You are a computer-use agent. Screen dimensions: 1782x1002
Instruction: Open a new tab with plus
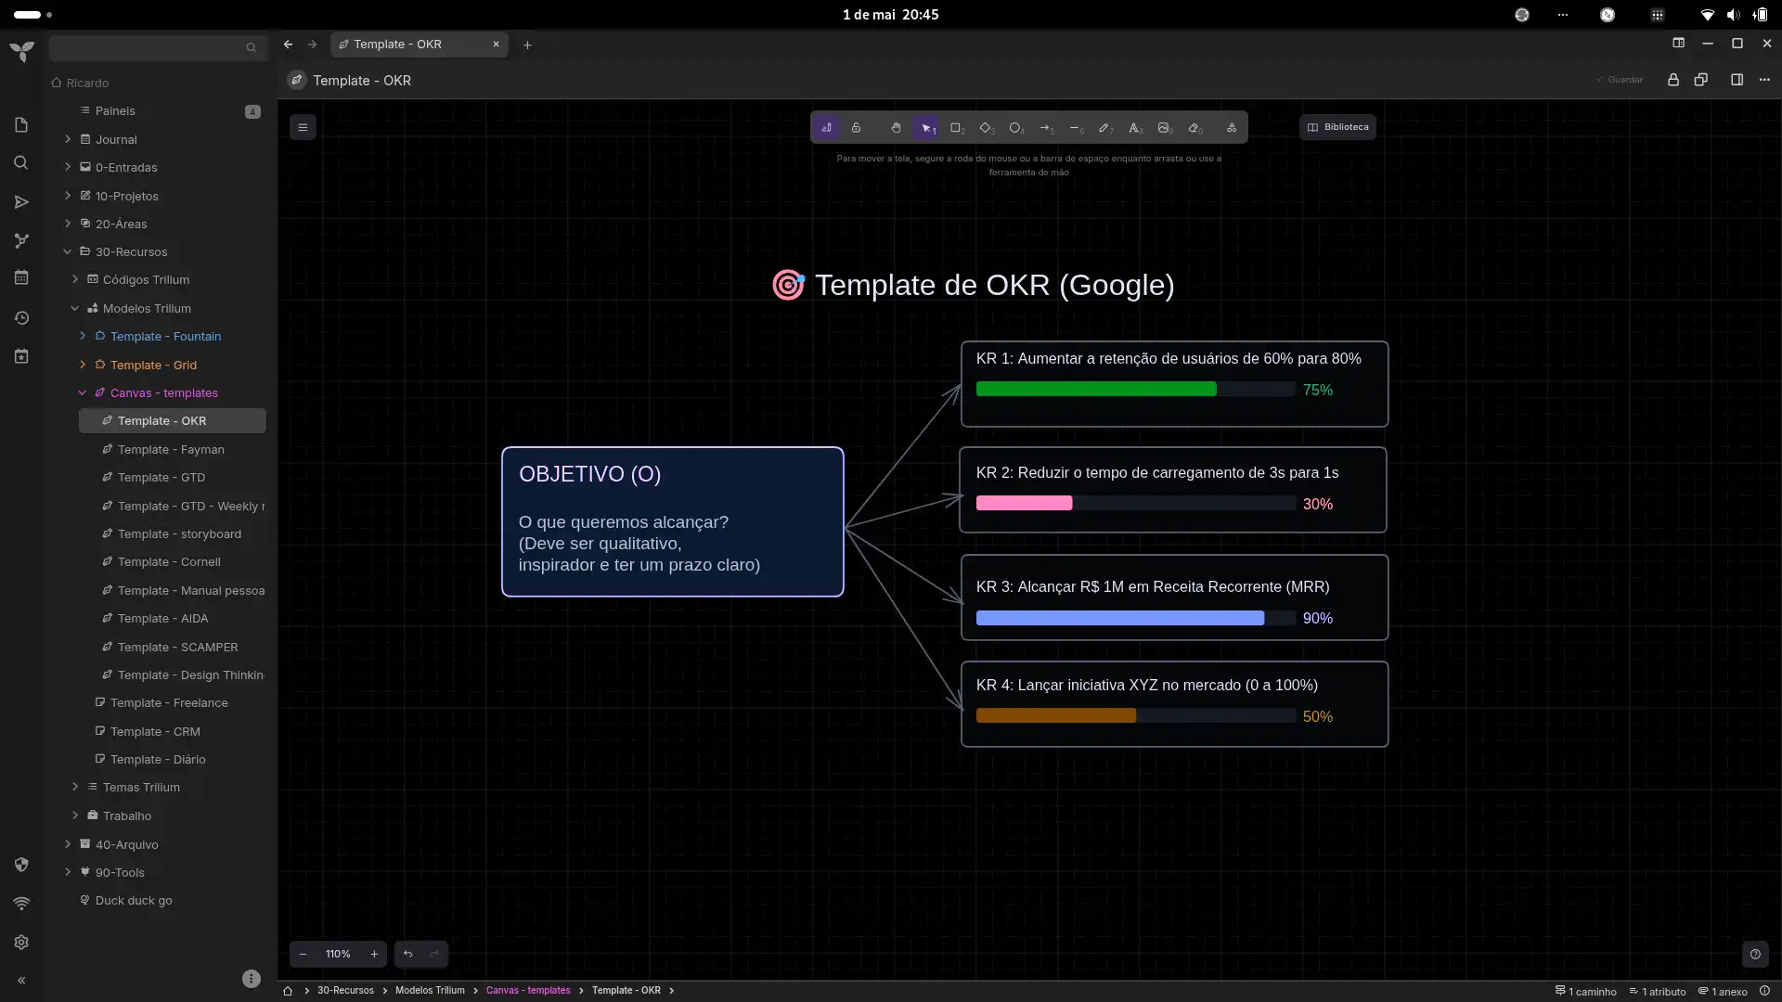(527, 45)
